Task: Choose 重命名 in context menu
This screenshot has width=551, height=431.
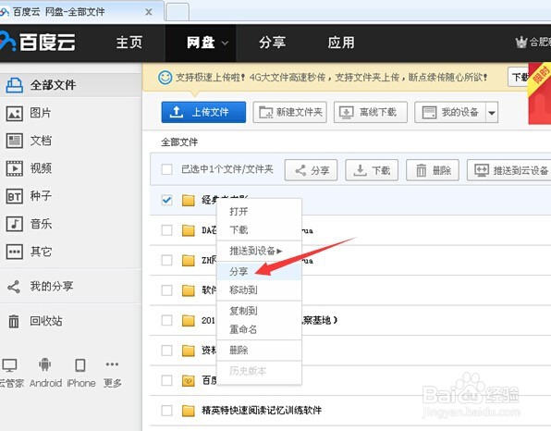Action: [x=260, y=329]
